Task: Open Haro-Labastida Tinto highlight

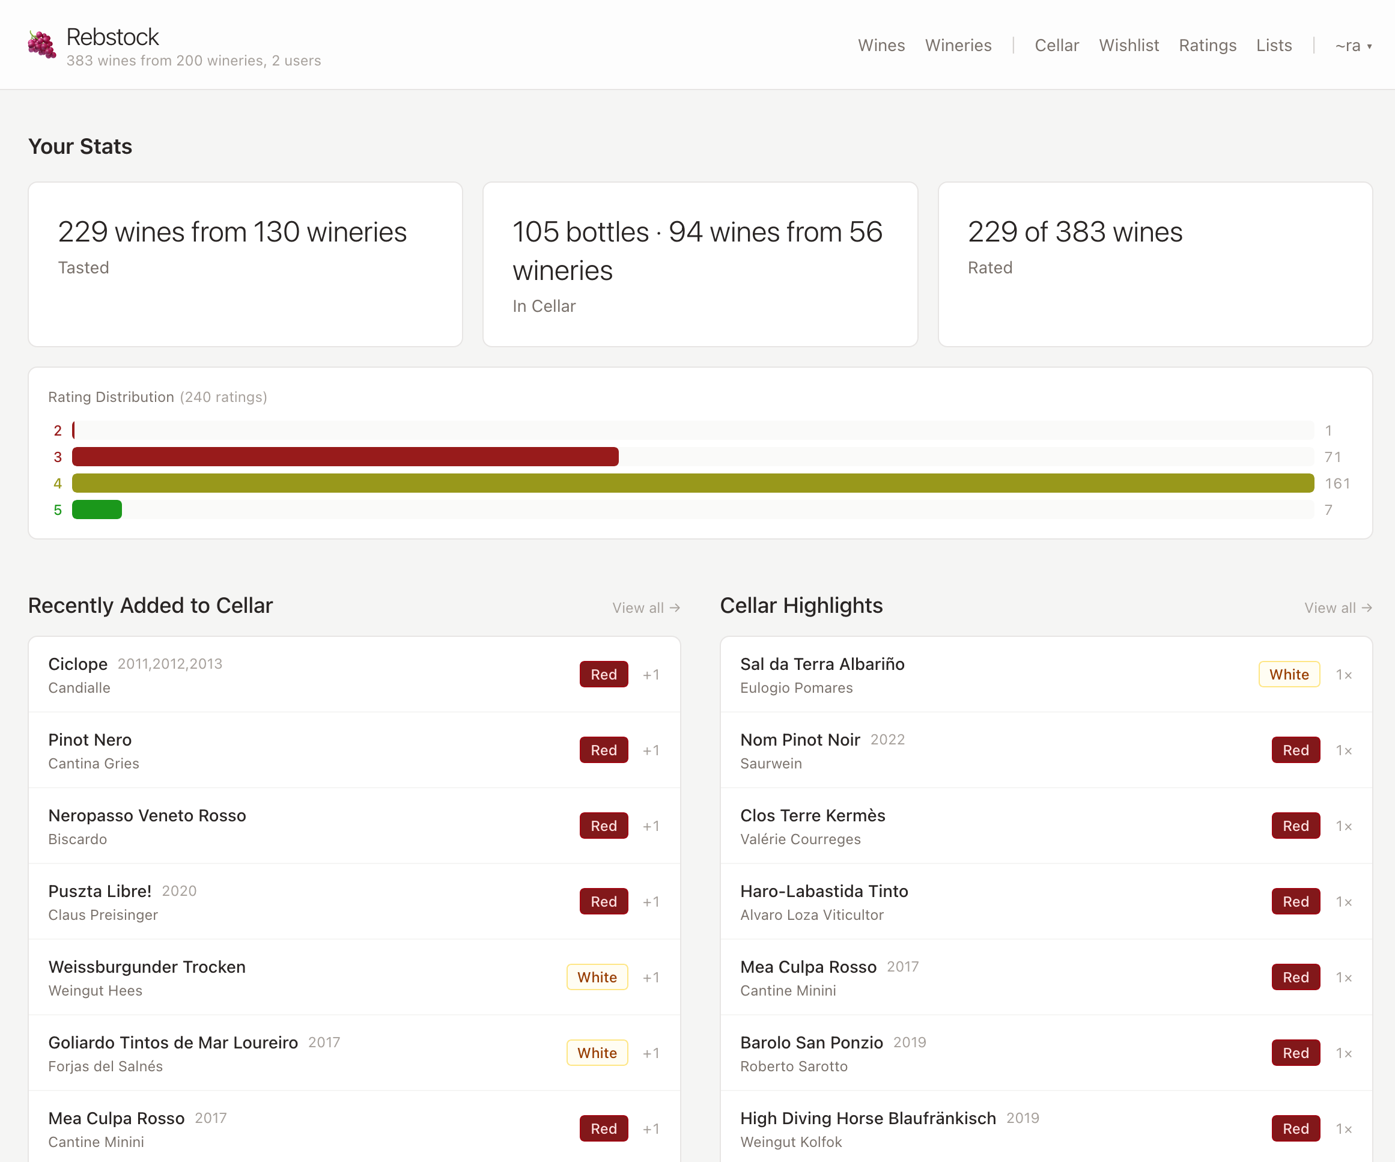Action: click(x=1047, y=902)
